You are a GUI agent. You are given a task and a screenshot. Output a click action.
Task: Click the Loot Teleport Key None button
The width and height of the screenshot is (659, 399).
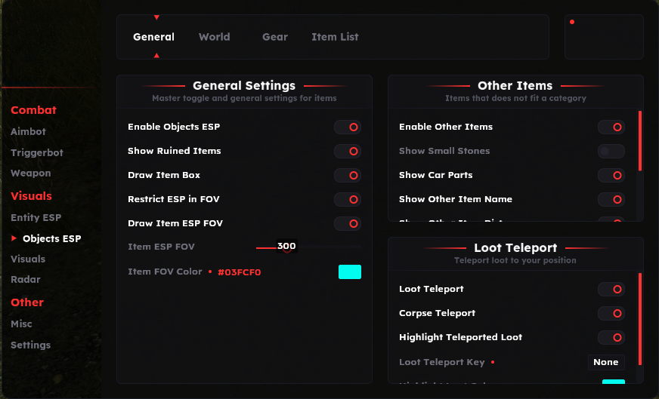pyautogui.click(x=606, y=362)
